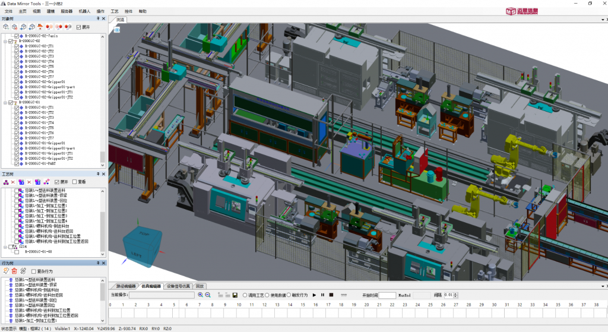Pause the simulation timeline

[322, 295]
